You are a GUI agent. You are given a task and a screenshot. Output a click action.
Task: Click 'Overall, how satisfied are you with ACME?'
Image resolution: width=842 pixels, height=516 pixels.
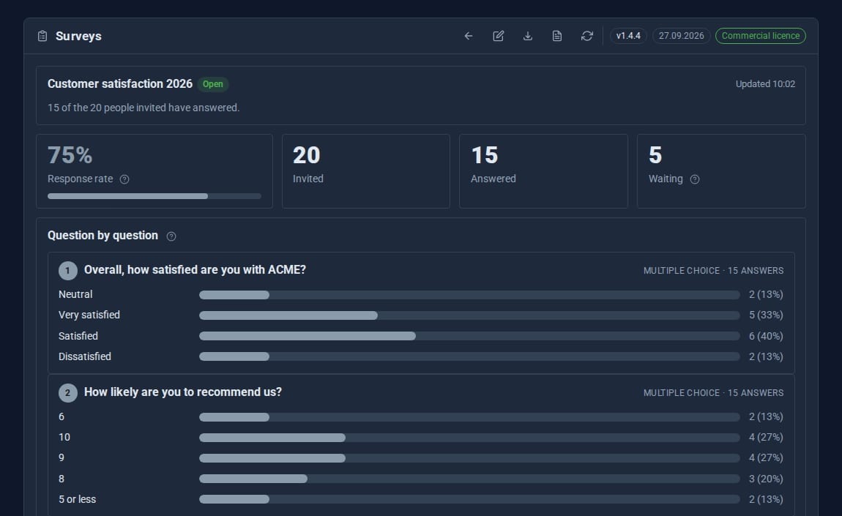click(x=195, y=269)
